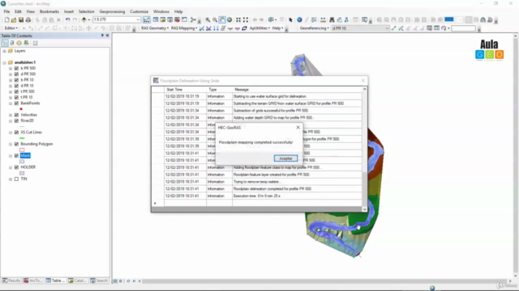Select the Zoom In magnifier tool
Image resolution: width=519 pixels, height=291 pixels.
tap(208, 19)
